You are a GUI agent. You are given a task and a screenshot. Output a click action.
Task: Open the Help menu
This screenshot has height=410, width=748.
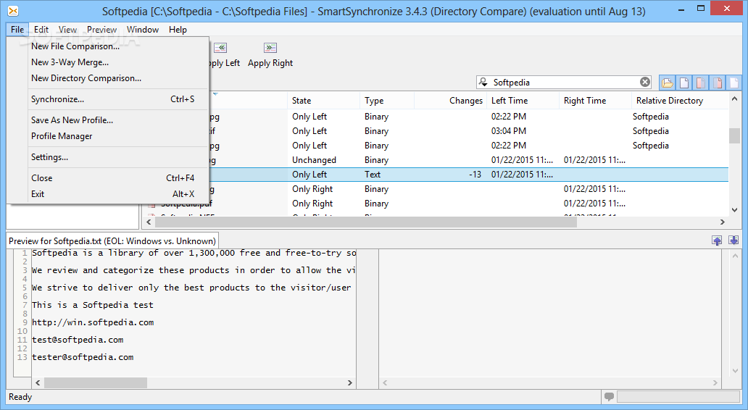pyautogui.click(x=178, y=30)
